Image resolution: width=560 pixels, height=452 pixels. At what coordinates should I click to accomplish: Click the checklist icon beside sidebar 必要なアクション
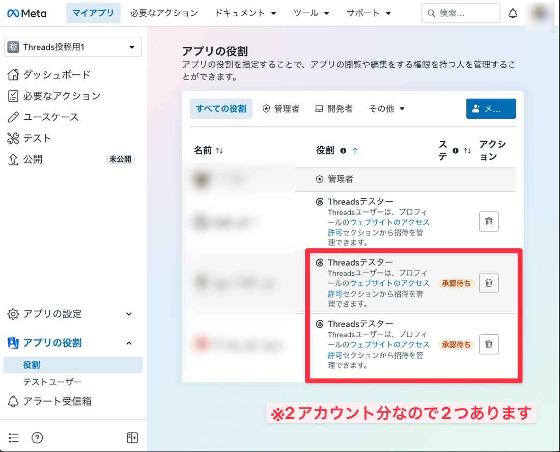tap(13, 96)
